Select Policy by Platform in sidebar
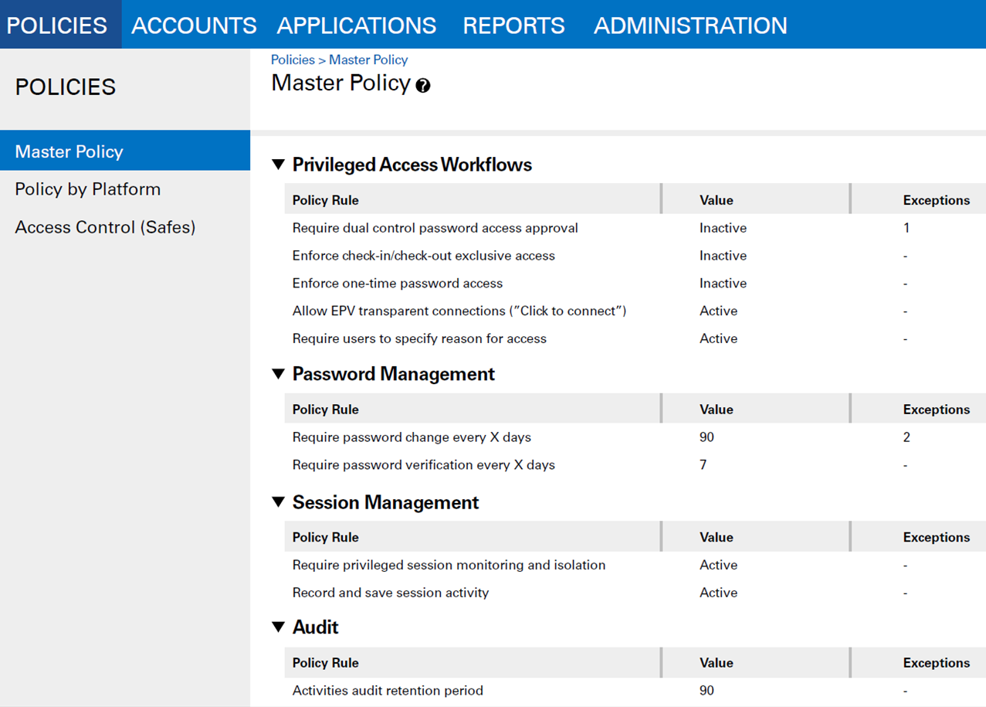The image size is (986, 707). click(88, 189)
